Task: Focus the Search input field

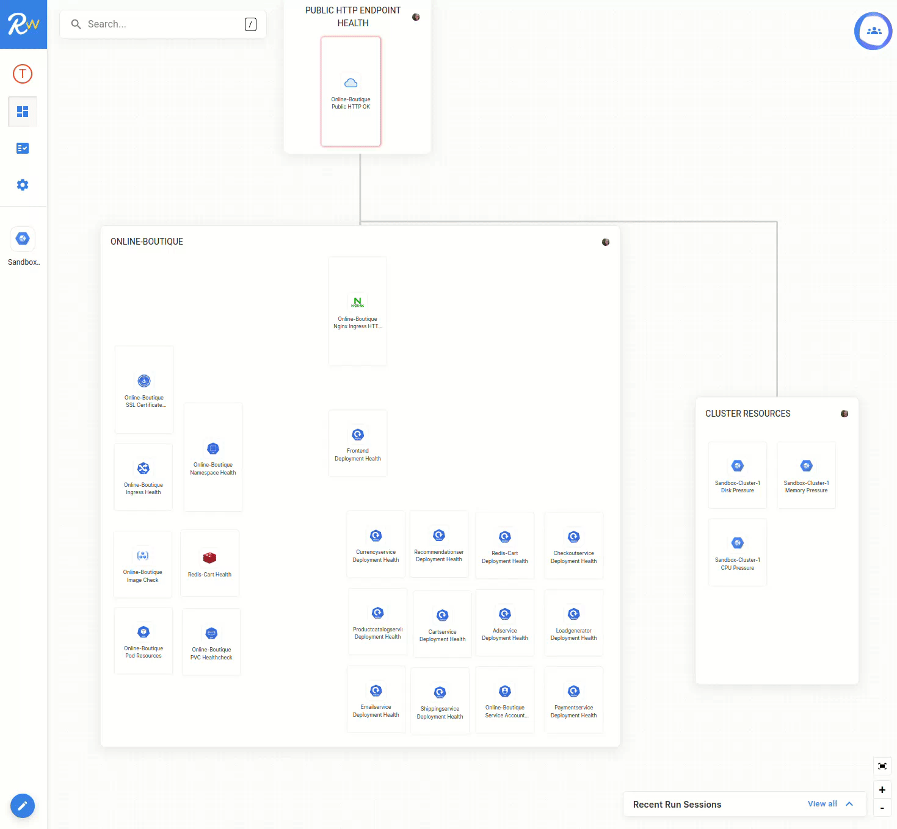Action: click(163, 24)
